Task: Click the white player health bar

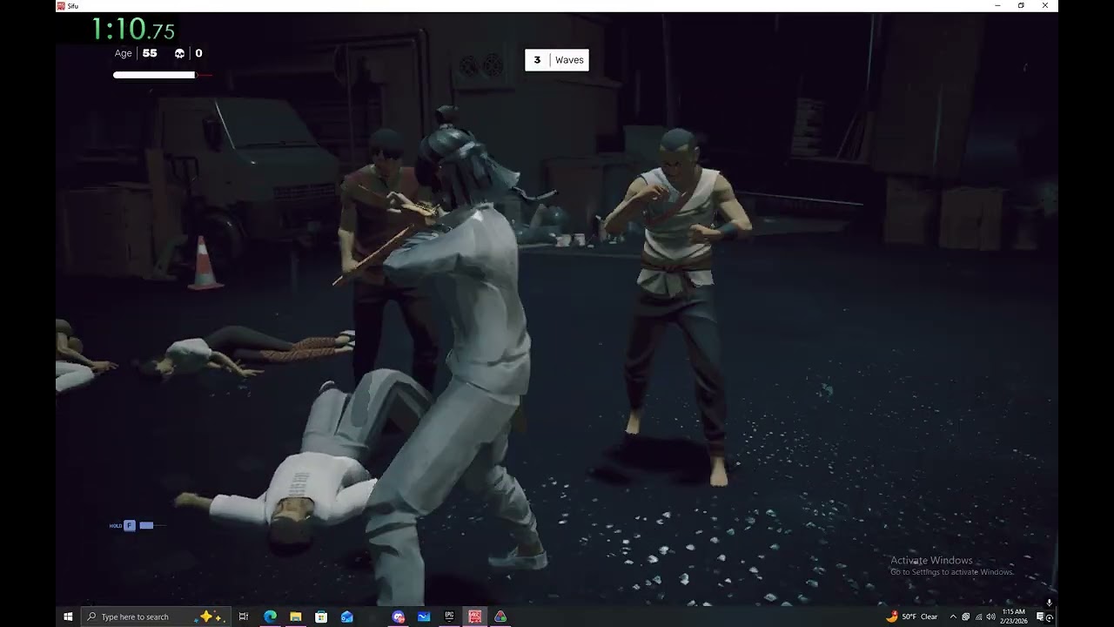Action: click(x=155, y=75)
